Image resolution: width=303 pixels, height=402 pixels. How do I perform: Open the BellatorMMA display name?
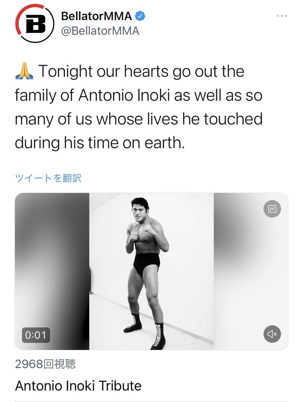96,16
